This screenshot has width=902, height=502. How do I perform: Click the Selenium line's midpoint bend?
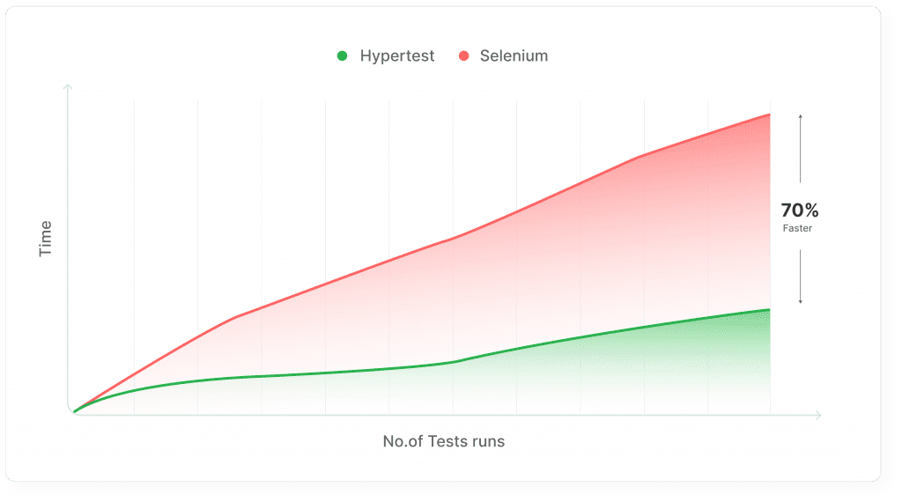pos(455,238)
